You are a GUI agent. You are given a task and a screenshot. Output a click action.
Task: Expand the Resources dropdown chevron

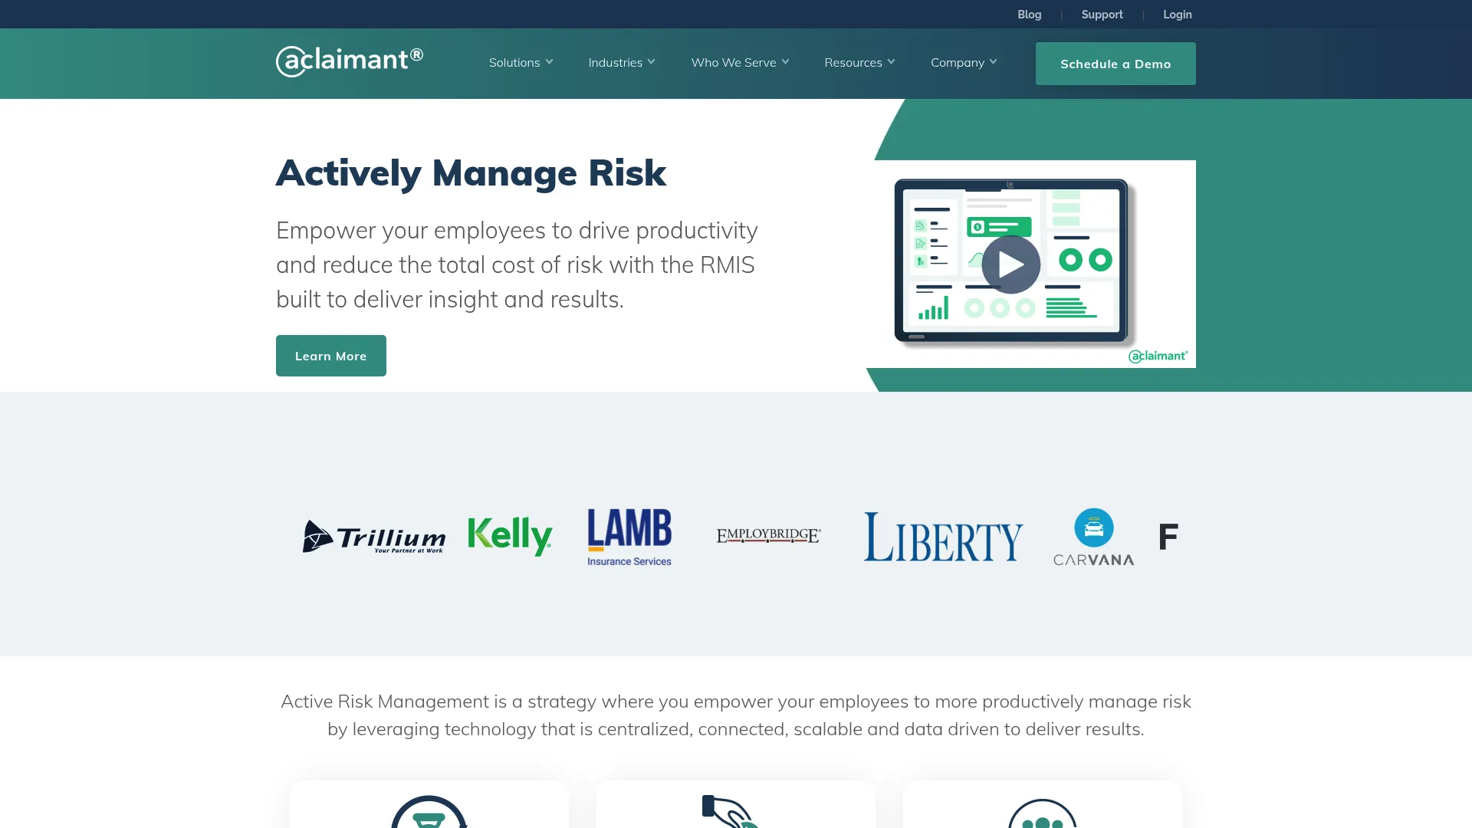(891, 62)
